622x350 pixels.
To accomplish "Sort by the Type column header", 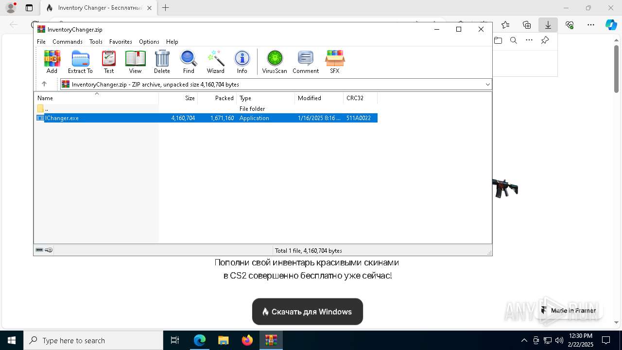I will point(265,98).
